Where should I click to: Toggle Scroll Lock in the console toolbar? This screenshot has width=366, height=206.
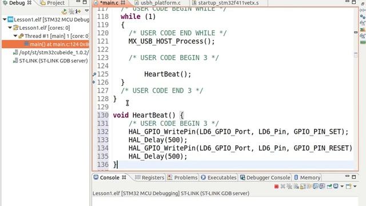[x=303, y=187]
